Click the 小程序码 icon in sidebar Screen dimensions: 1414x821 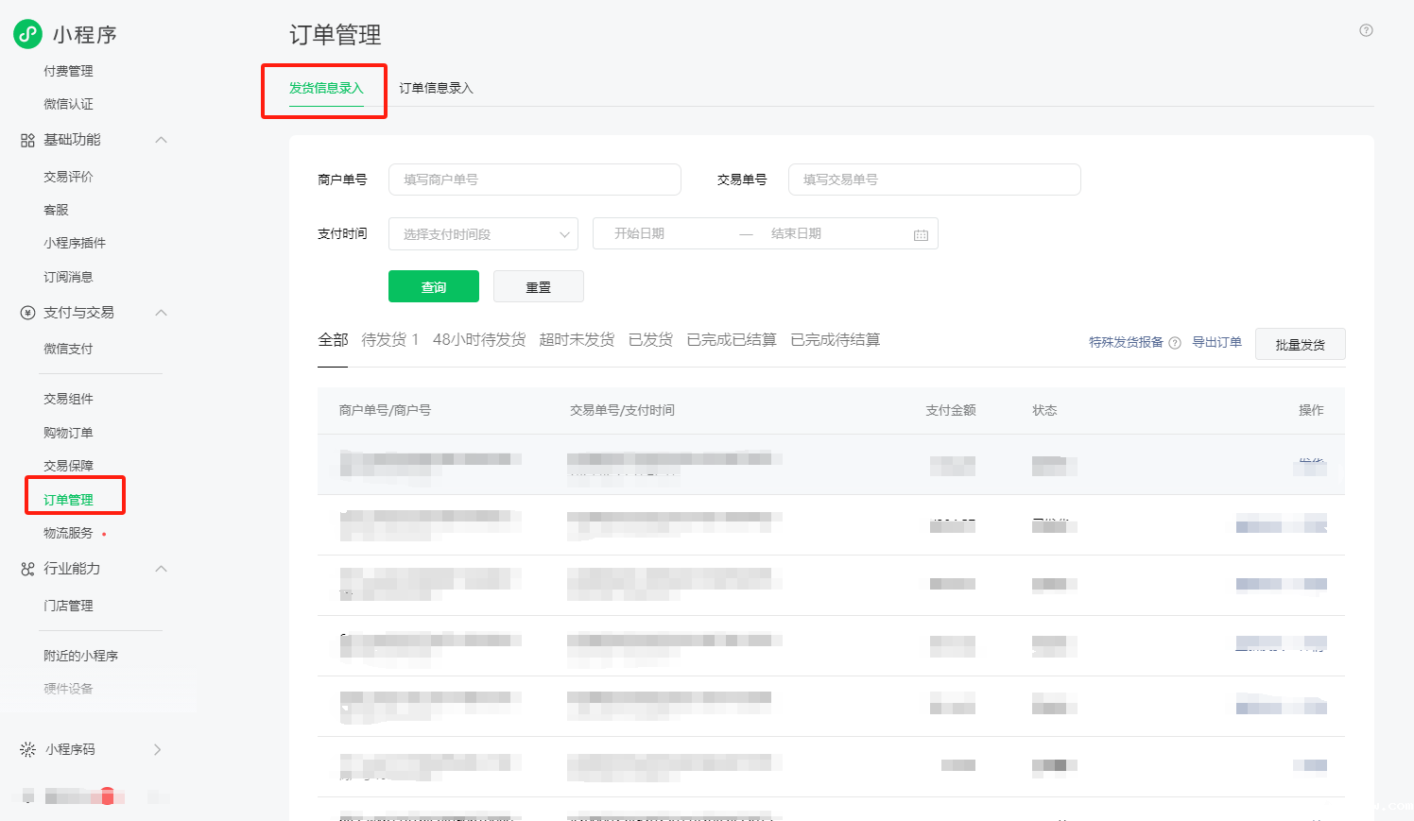click(27, 749)
